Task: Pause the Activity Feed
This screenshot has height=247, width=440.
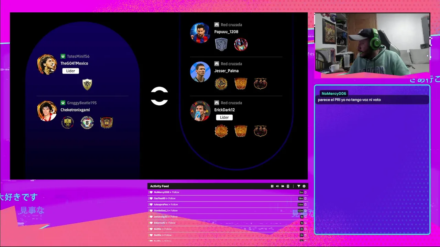Action: (x=272, y=186)
